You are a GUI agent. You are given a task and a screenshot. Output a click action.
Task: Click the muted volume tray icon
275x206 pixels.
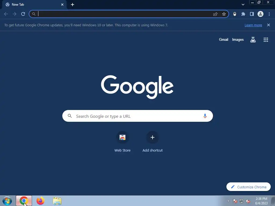(248, 201)
